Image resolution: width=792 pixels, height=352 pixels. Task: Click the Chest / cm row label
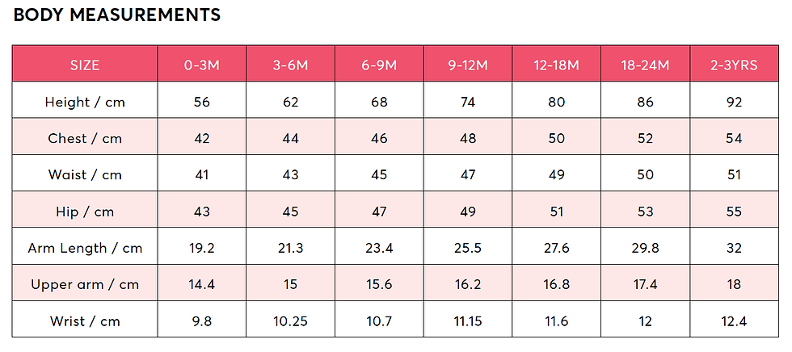[x=85, y=139]
